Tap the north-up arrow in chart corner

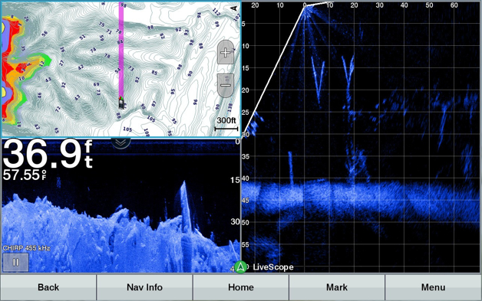coord(235,8)
